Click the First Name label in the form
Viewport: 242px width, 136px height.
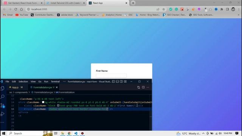pos(102,71)
